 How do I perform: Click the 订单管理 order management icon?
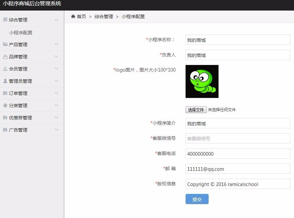coord(5,93)
